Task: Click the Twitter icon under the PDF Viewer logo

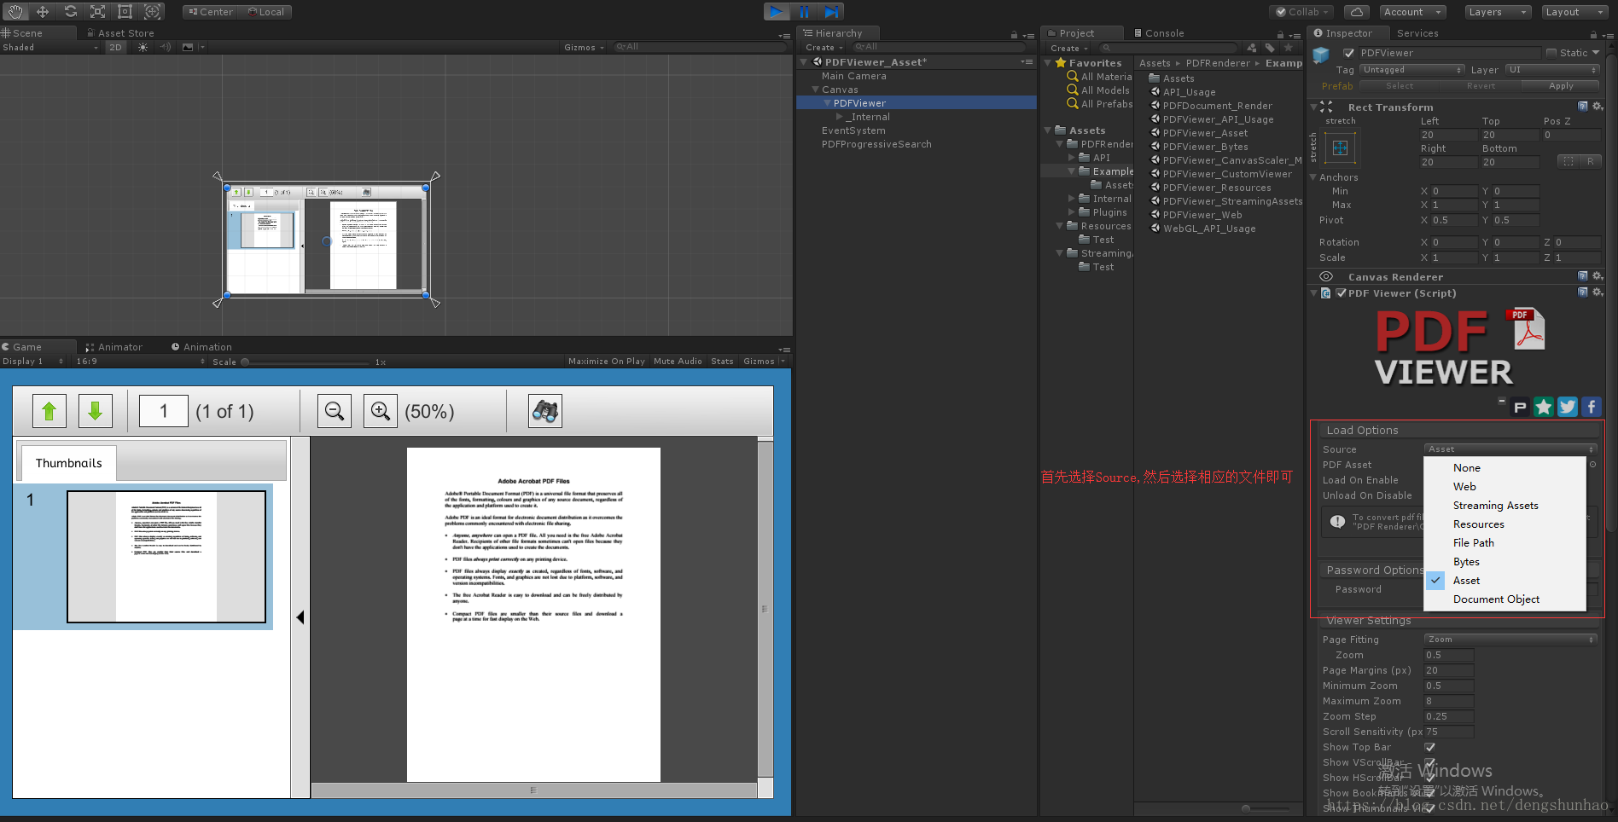Action: pos(1567,407)
